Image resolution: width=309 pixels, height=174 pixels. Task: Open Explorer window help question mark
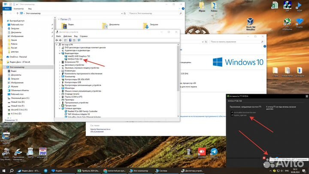tap(183, 9)
